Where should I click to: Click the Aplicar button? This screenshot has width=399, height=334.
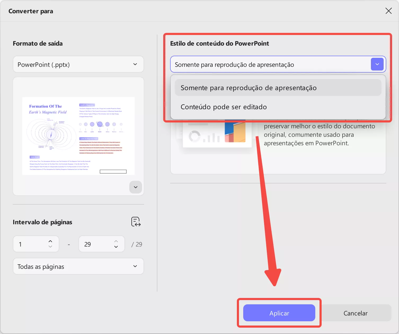(x=279, y=313)
